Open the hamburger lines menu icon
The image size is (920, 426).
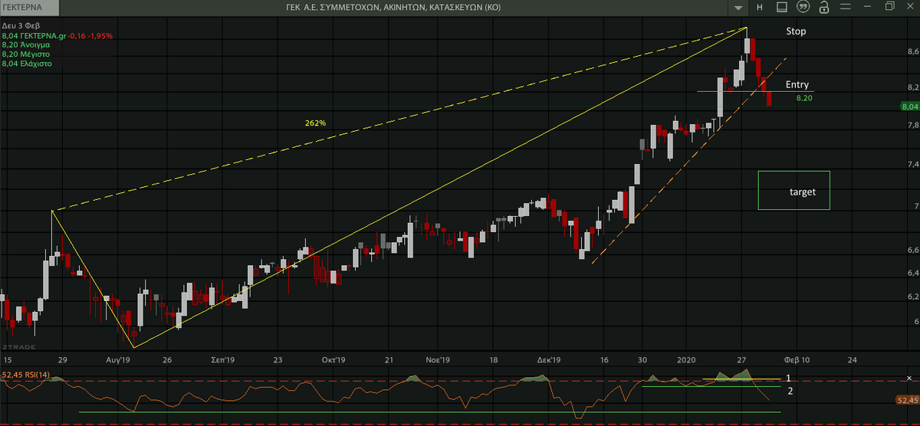[845, 8]
